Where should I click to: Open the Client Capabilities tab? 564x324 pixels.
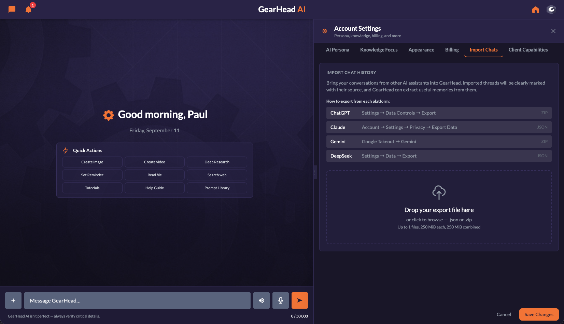coord(528,50)
